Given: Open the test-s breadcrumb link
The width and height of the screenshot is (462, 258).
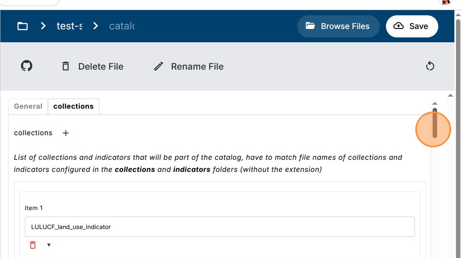Looking at the screenshot, I should [69, 26].
